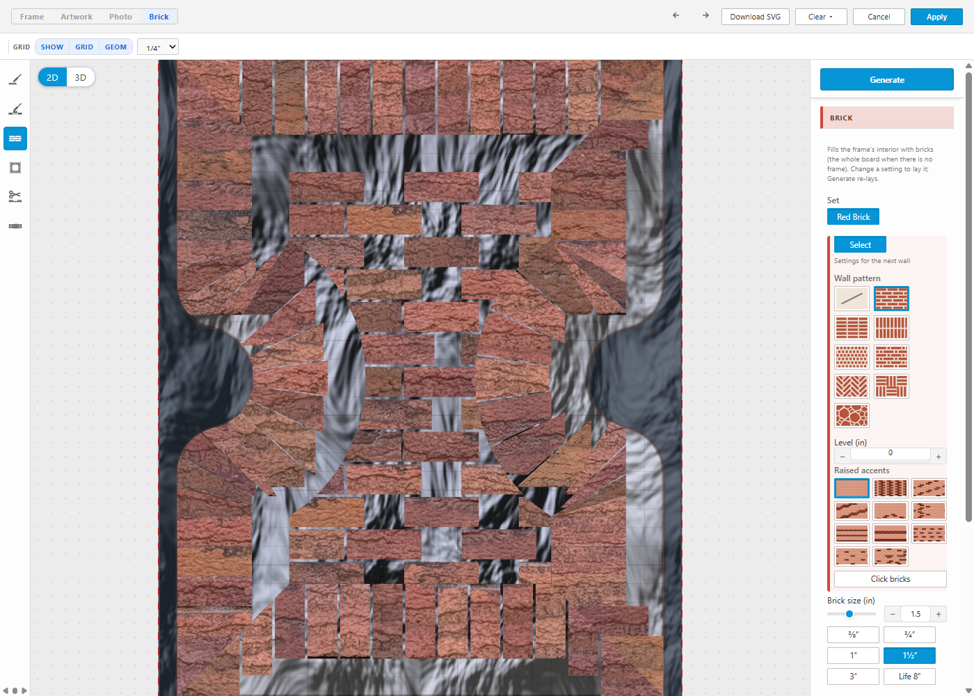
Task: Open the Brick tab
Action: [x=159, y=17]
